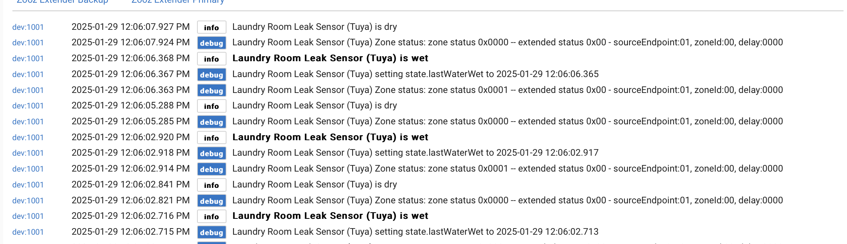Click info badge on 12:06:07.927 PM row

click(211, 27)
